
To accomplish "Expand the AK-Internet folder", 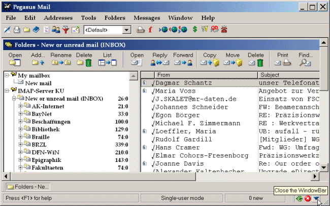I will pyautogui.click(x=20, y=106).
